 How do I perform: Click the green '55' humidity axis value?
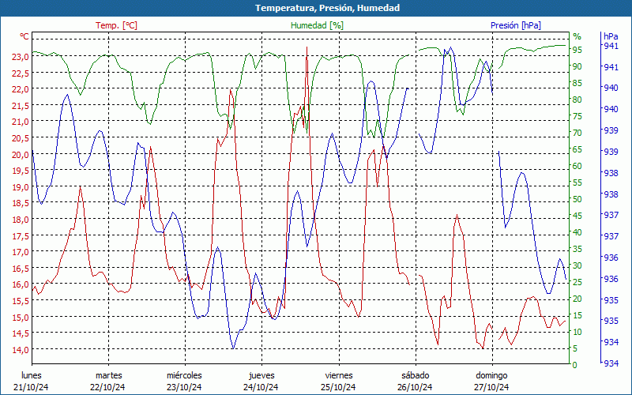pyautogui.click(x=577, y=182)
